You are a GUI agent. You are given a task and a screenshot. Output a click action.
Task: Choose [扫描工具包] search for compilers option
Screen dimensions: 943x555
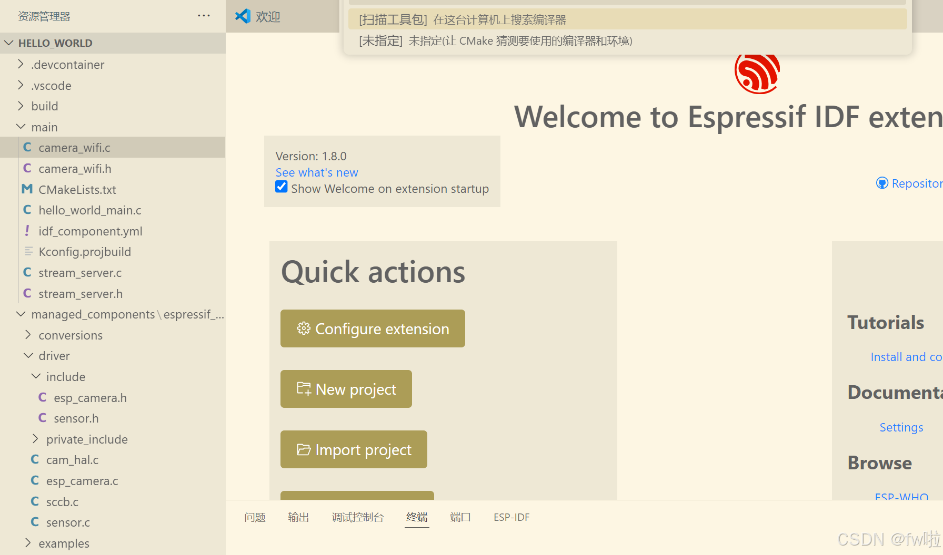point(627,19)
